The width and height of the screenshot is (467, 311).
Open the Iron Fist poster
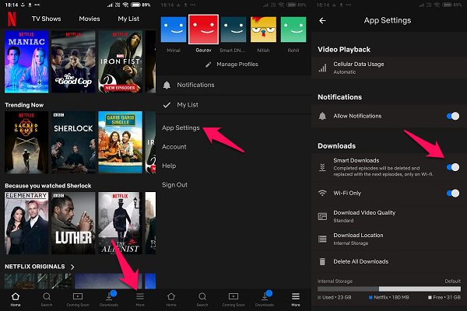[x=121, y=61]
